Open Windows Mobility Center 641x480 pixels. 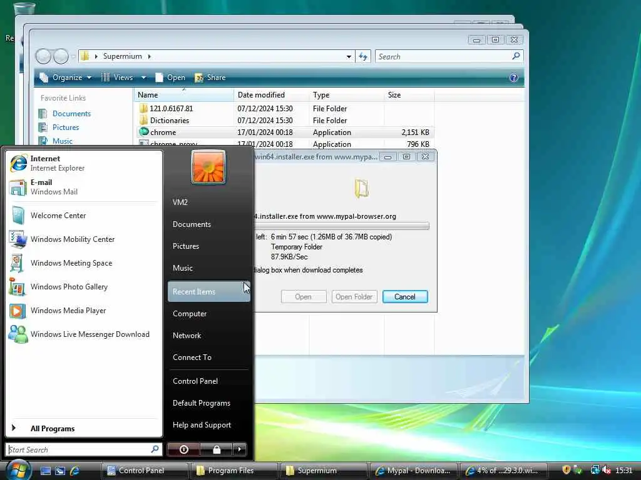pyautogui.click(x=84, y=239)
